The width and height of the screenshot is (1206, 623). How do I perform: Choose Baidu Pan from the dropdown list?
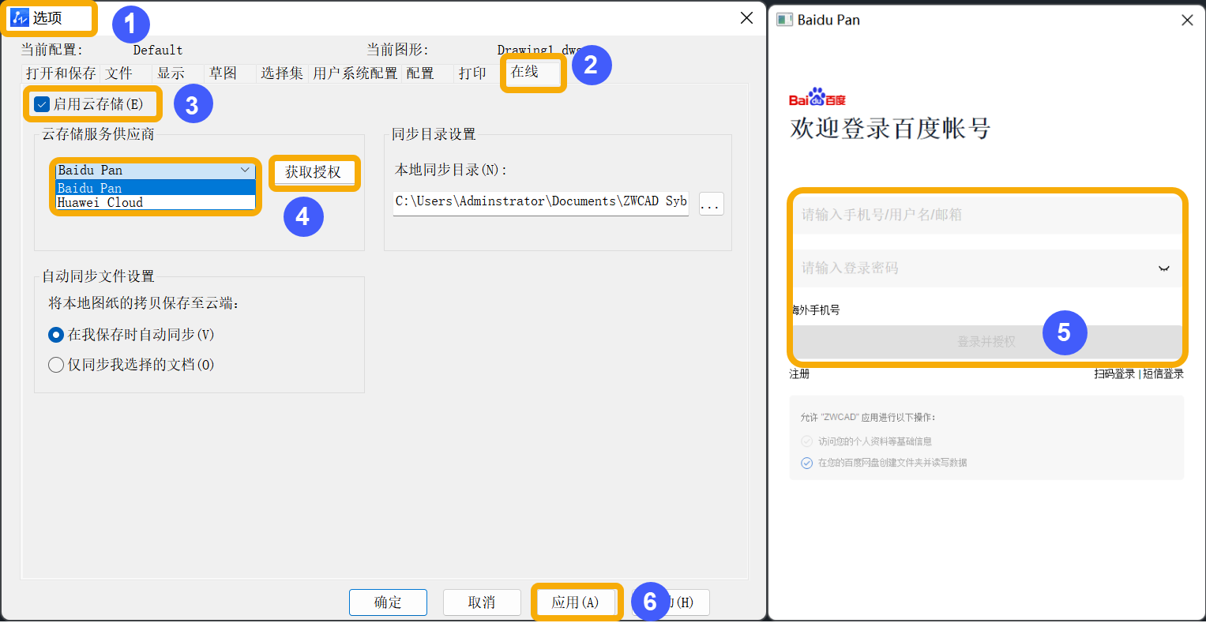pyautogui.click(x=155, y=188)
